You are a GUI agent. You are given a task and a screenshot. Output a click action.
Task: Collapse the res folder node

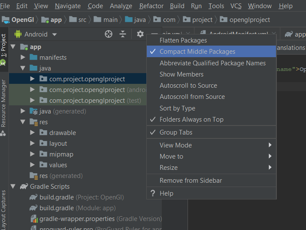click(x=23, y=122)
